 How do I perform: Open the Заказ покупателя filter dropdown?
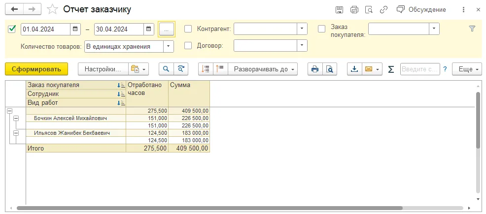point(434,29)
